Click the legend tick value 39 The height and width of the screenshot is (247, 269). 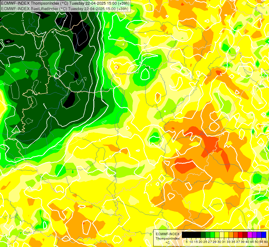[x=243, y=242]
